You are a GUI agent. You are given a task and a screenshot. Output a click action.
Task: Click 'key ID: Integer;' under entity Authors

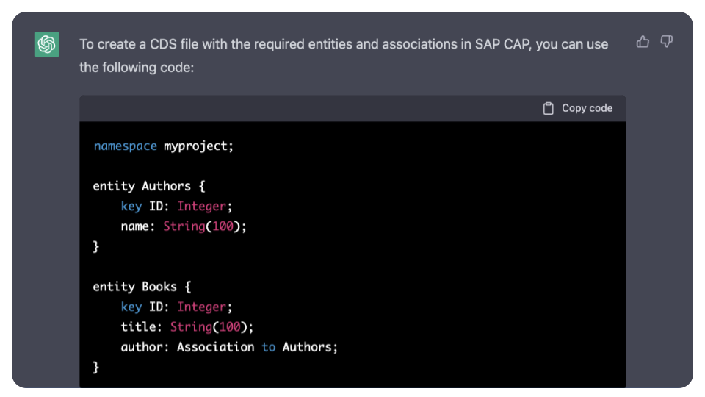(176, 206)
